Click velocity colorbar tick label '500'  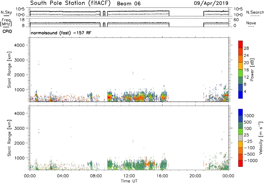248,122
